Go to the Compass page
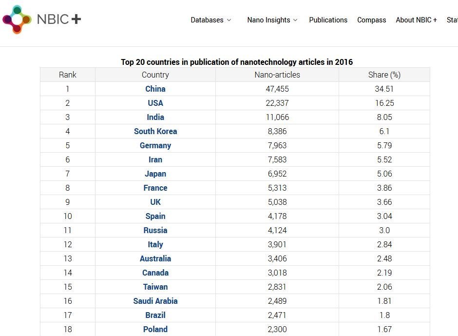This screenshot has width=458, height=336. click(371, 20)
